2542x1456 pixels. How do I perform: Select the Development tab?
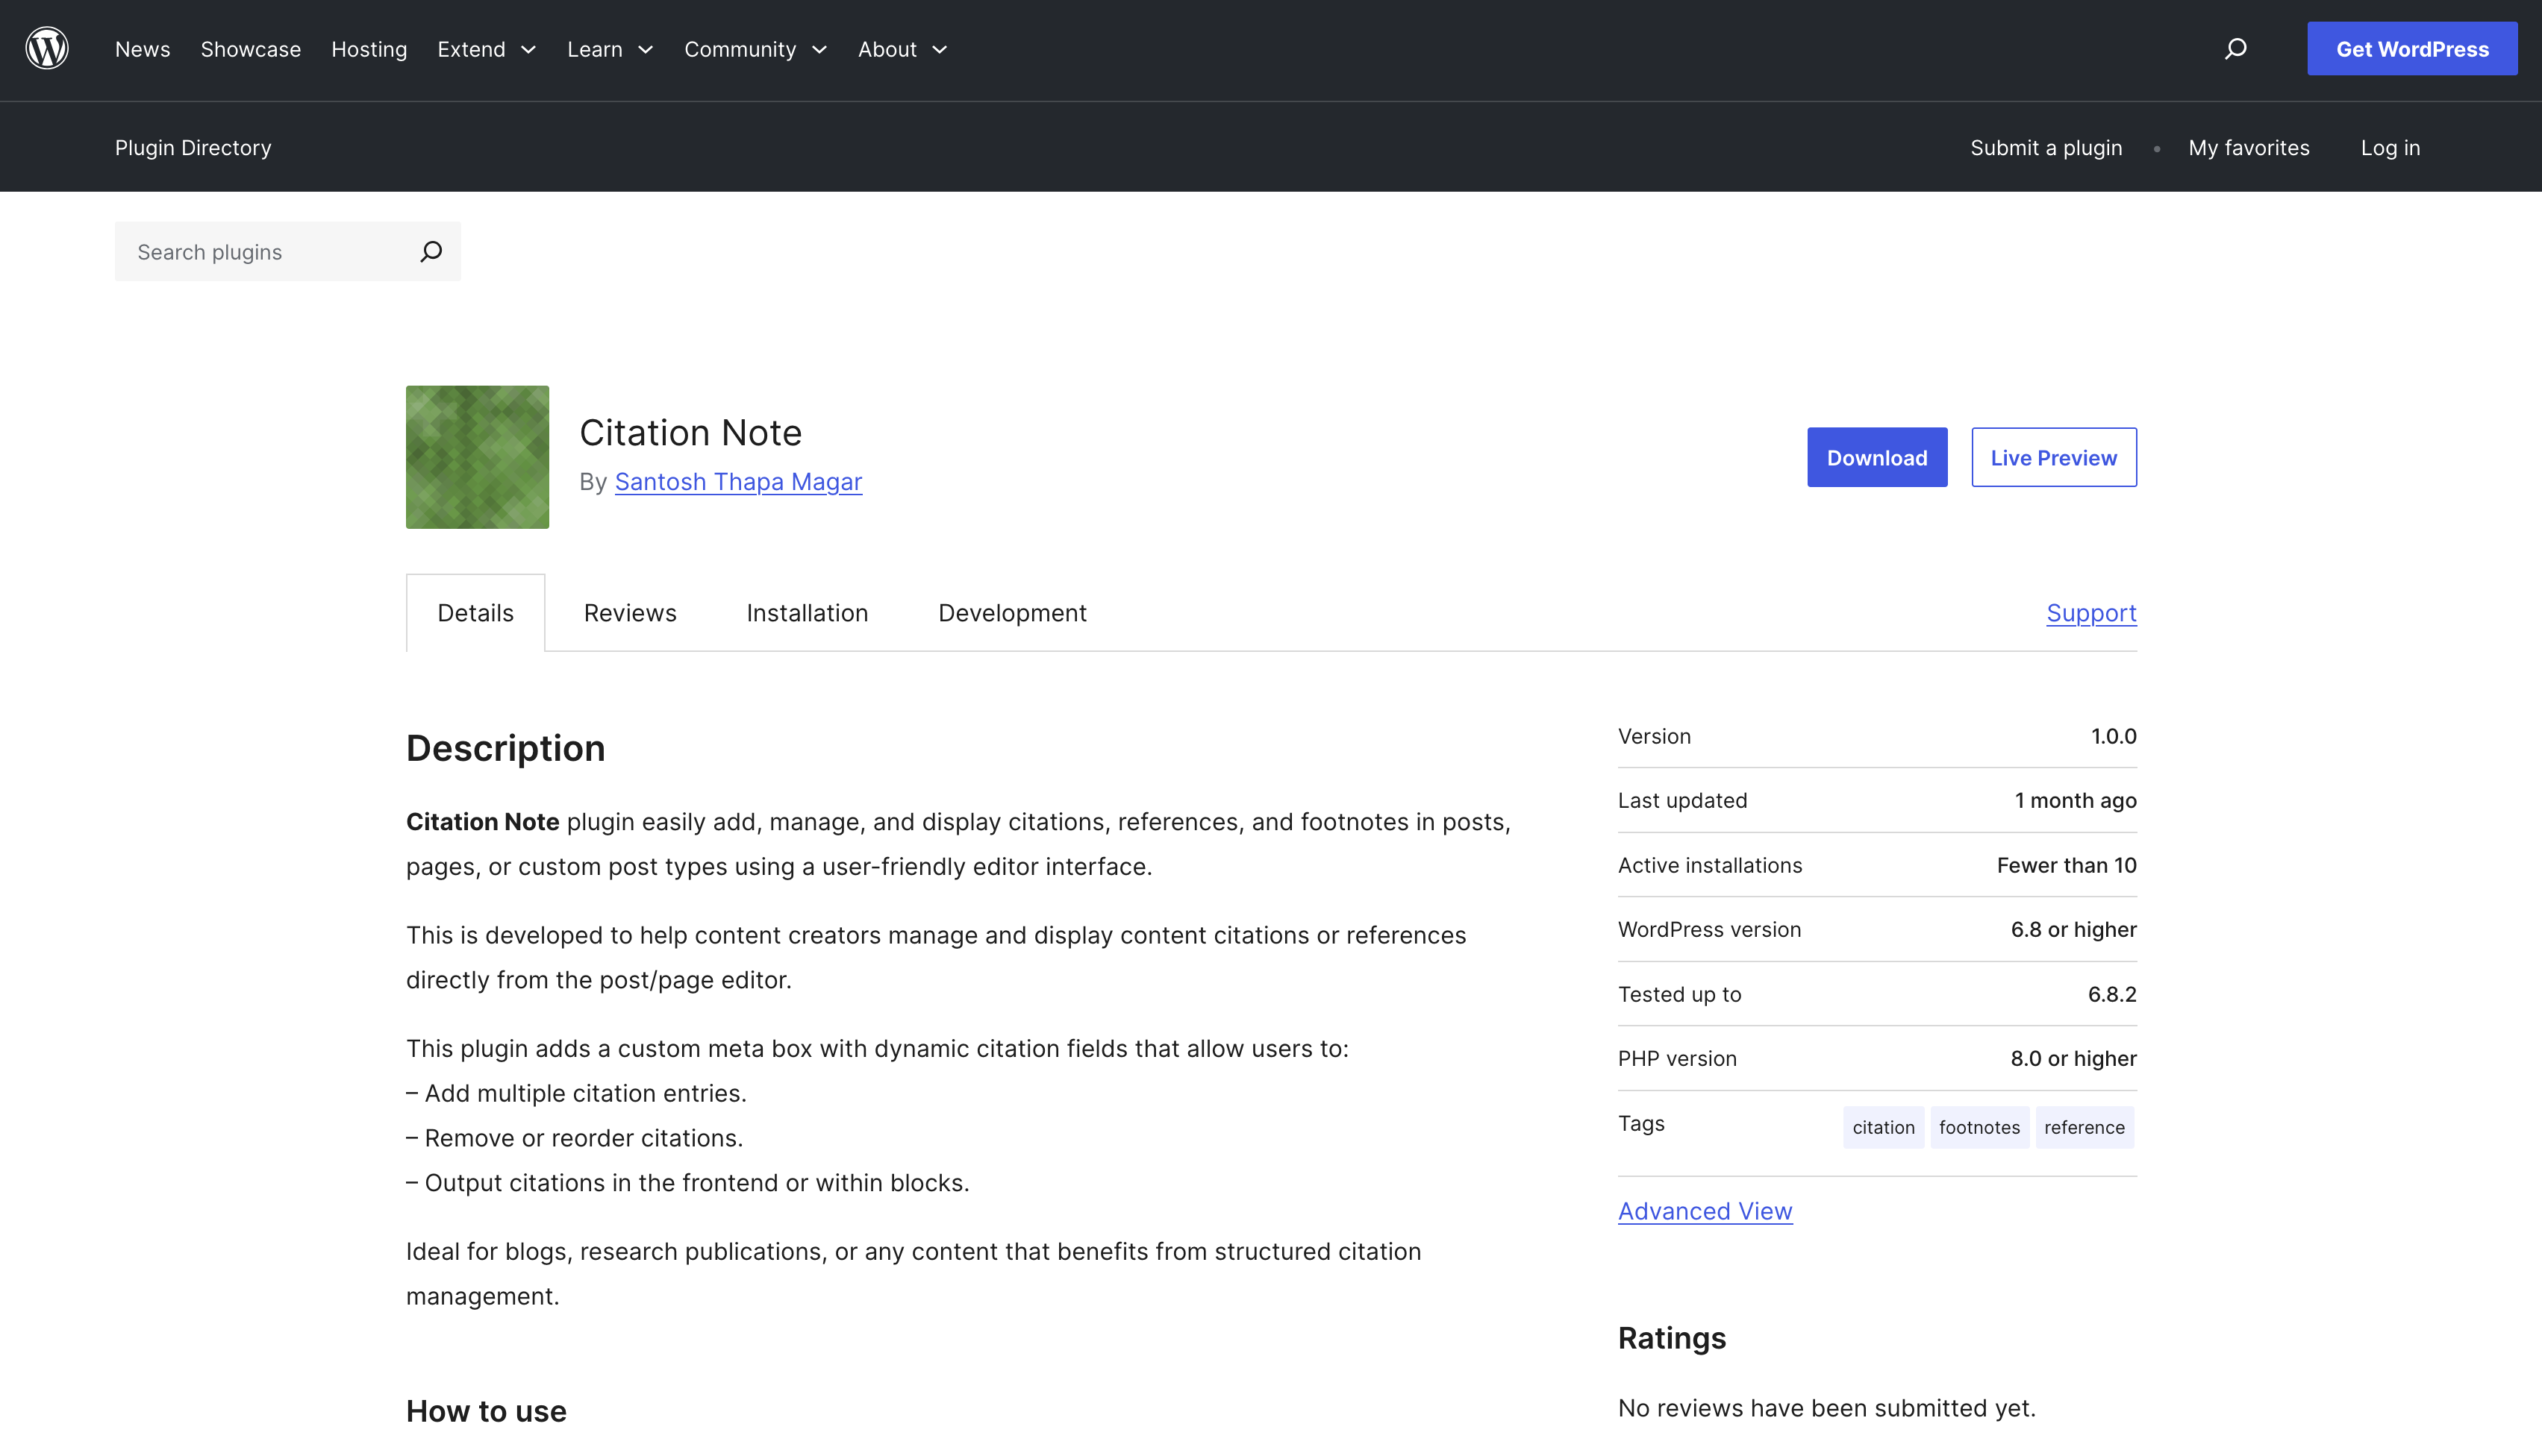coord(1011,613)
